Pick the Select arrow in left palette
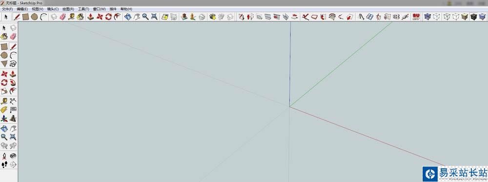The width and height of the screenshot is (488, 182). tap(4, 28)
